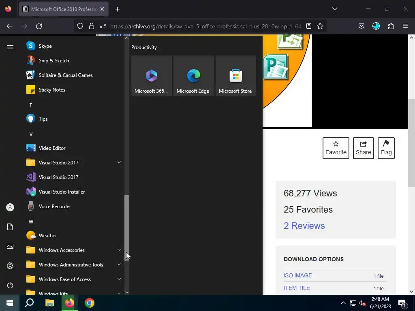This screenshot has height=311, width=415.
Task: Click the Windows Start button
Action: coord(10,303)
